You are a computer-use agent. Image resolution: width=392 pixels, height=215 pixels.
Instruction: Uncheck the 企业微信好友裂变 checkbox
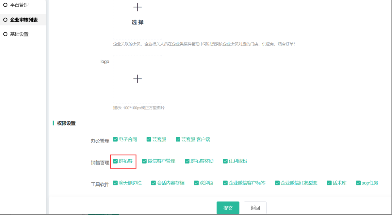(277, 183)
